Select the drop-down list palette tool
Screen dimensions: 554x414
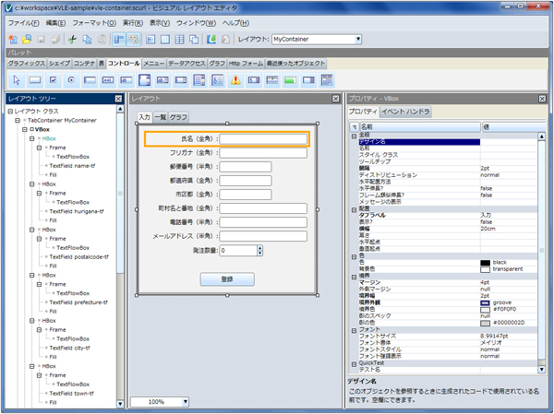[181, 80]
